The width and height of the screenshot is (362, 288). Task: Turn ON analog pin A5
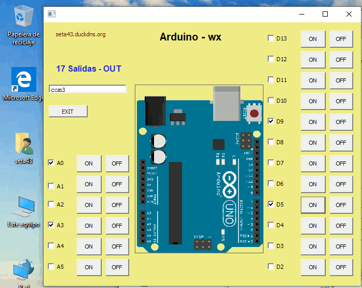click(89, 267)
